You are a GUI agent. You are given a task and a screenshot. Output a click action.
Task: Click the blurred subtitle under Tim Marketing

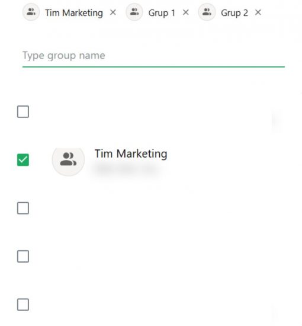click(127, 169)
